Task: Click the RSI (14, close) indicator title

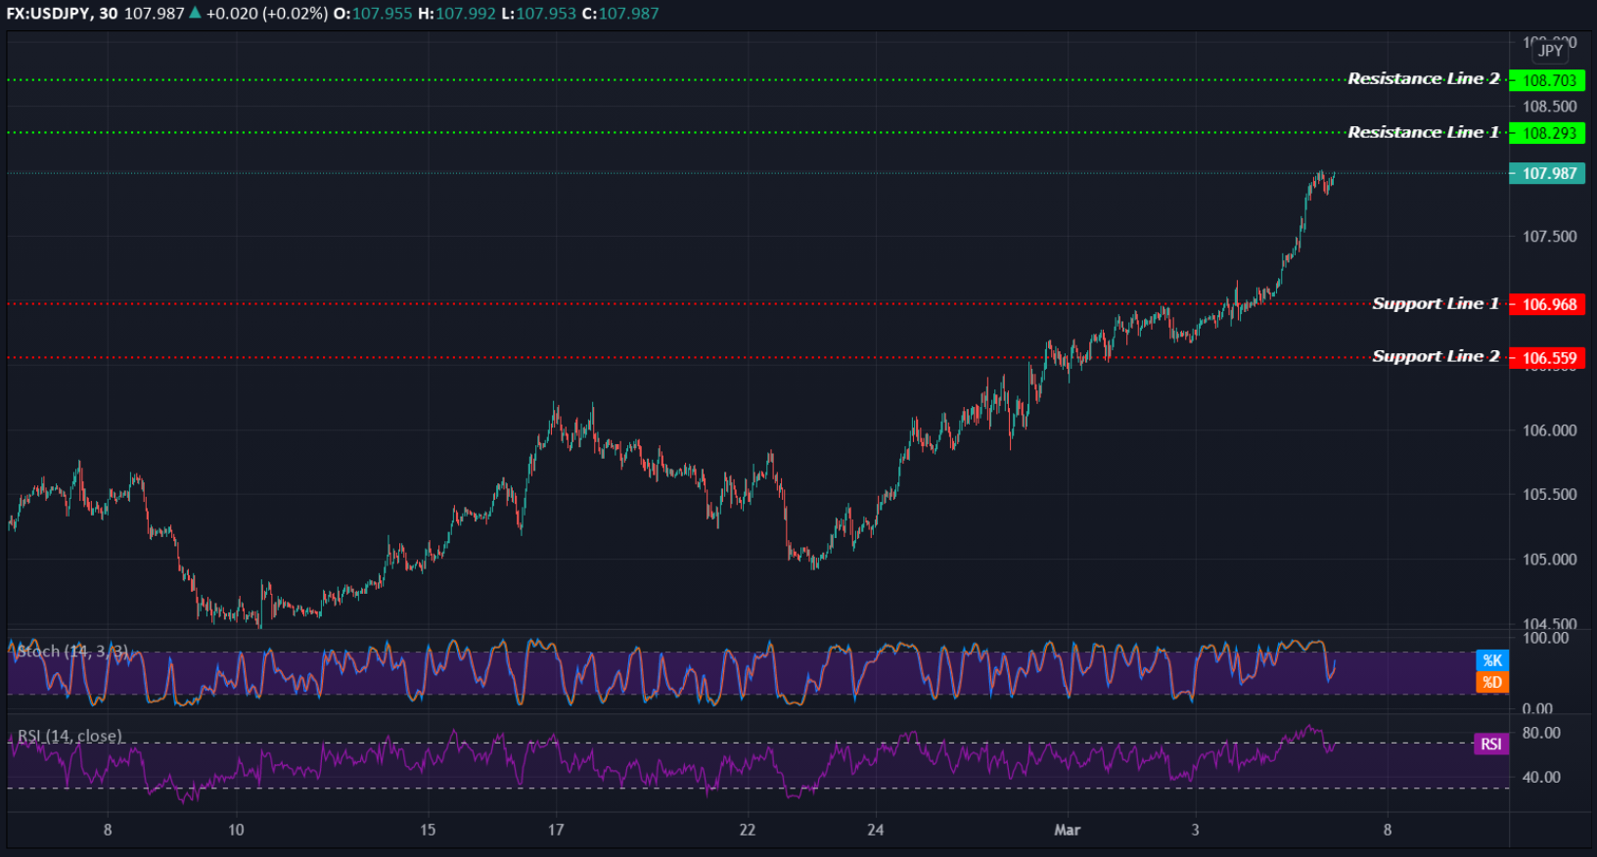Action: tap(69, 736)
